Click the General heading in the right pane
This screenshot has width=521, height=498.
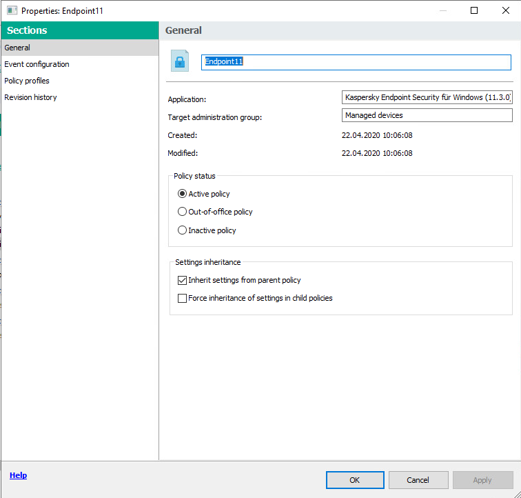pyautogui.click(x=183, y=30)
